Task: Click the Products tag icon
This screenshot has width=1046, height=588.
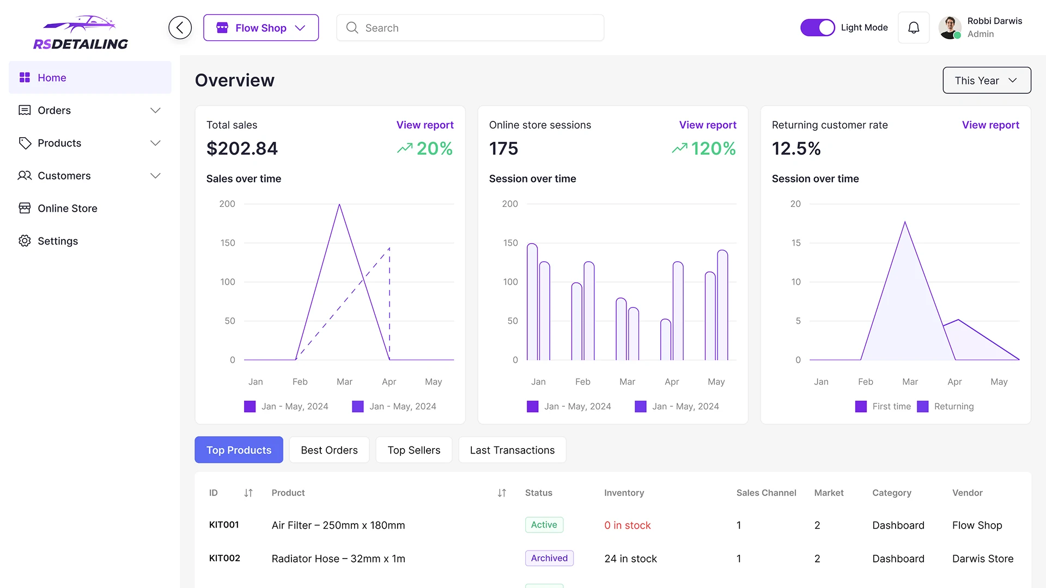Action: 25,143
